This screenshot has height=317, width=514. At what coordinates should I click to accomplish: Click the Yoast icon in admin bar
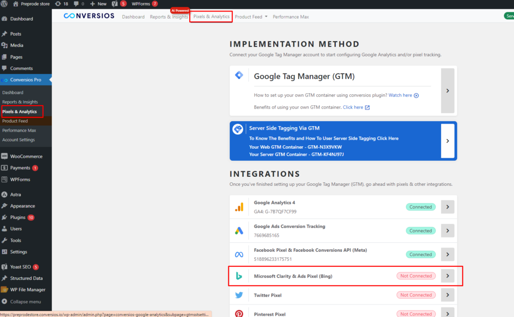point(114,4)
